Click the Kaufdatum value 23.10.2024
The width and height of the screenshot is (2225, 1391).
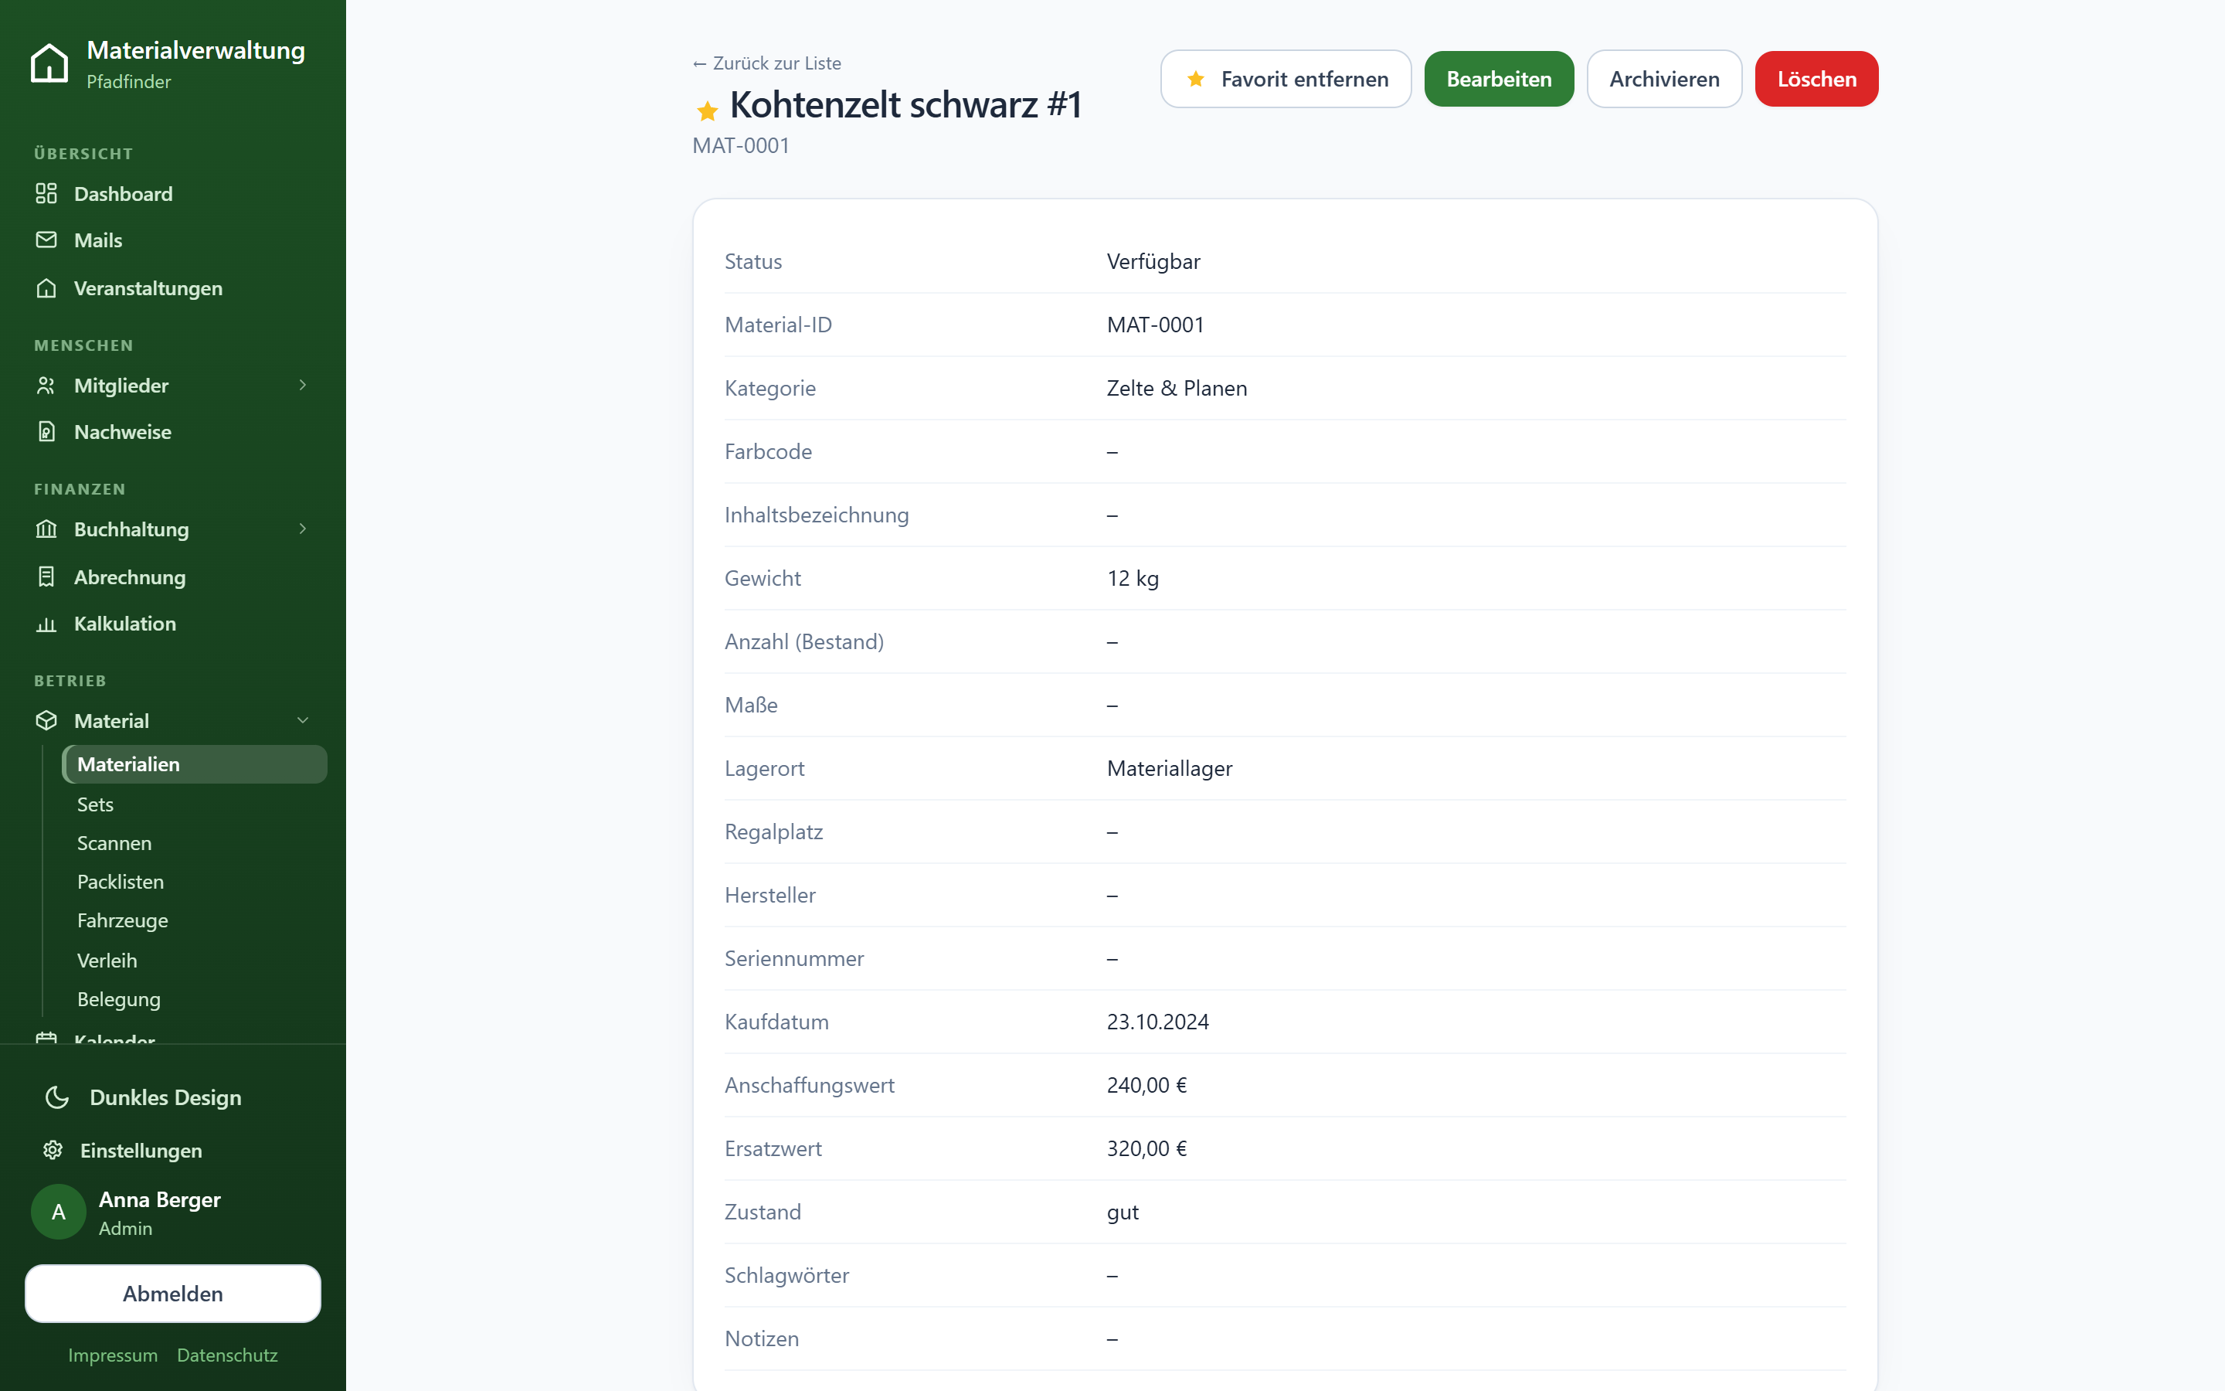pyautogui.click(x=1157, y=1022)
